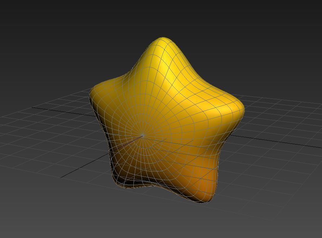Select the yellow star model in viewport
This screenshot has height=238, width=322.
point(167,120)
